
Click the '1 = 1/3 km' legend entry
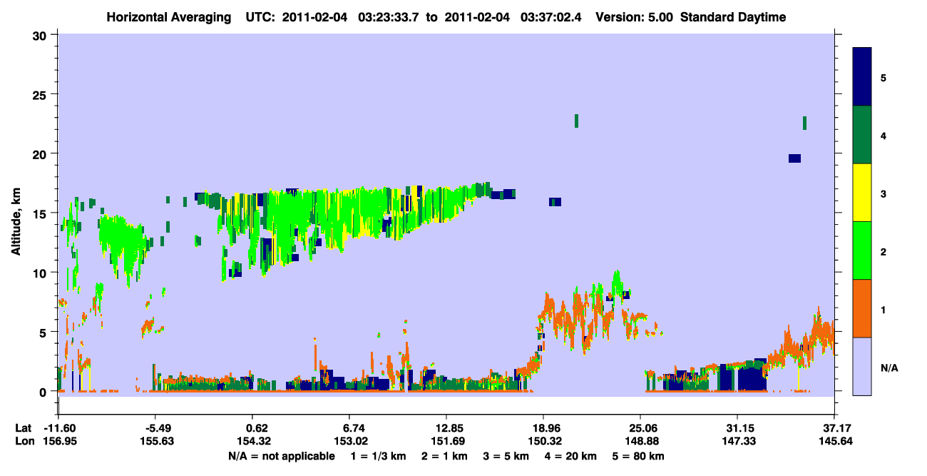click(x=379, y=455)
